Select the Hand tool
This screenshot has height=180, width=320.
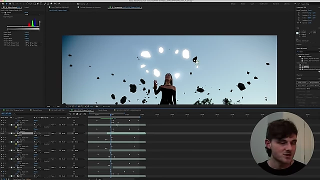tap(10, 3)
